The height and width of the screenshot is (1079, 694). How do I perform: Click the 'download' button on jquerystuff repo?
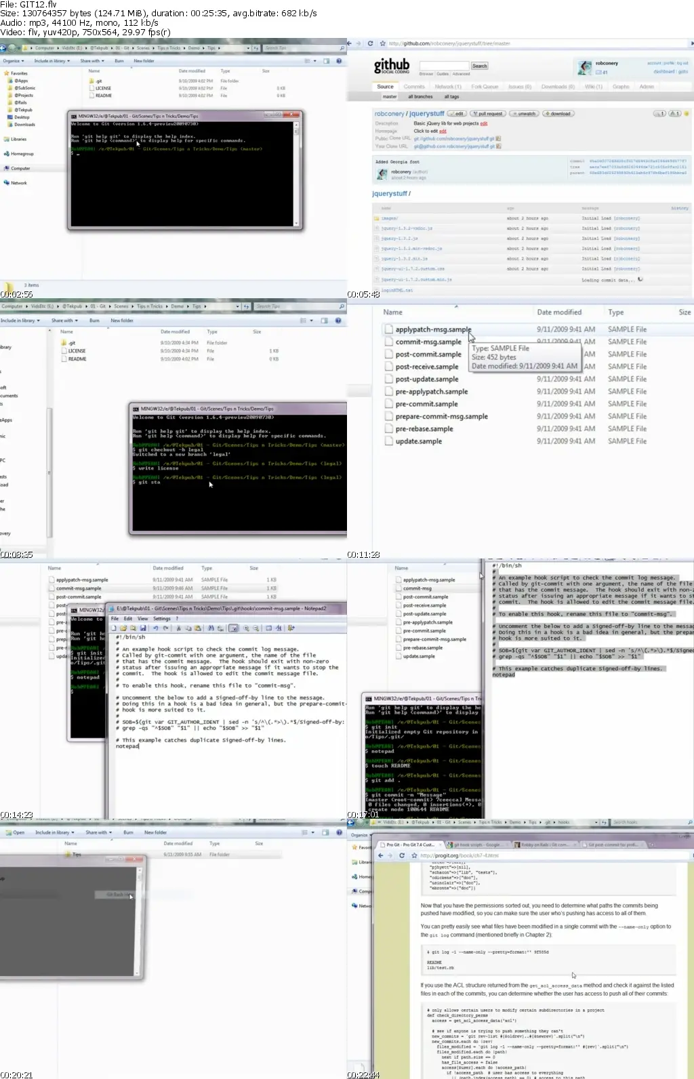[558, 114]
